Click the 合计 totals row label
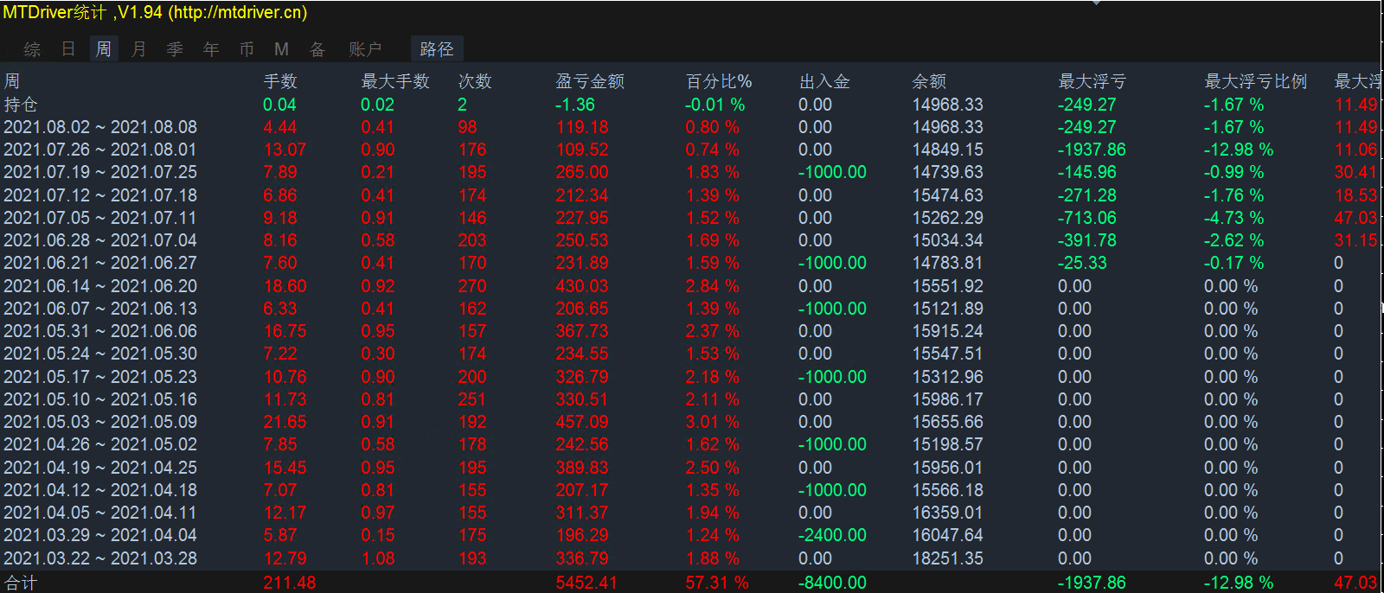This screenshot has height=593, width=1384. tap(21, 583)
